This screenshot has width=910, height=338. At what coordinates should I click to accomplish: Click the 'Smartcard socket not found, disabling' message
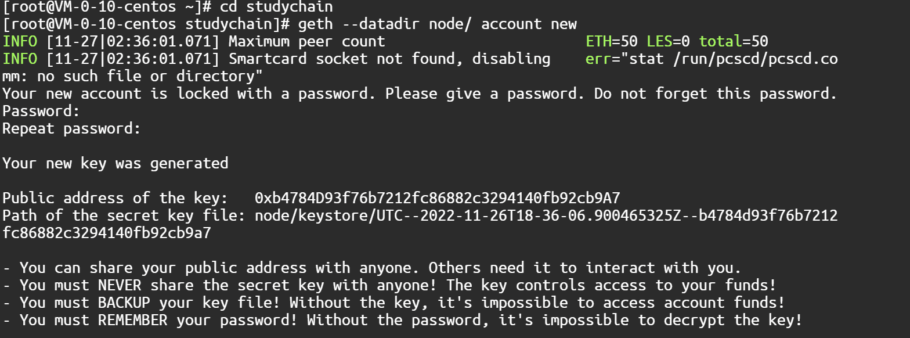pos(389,59)
